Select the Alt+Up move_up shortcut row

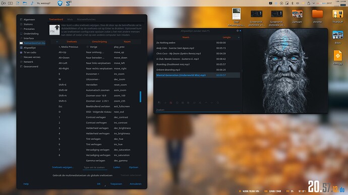[x=95, y=52]
